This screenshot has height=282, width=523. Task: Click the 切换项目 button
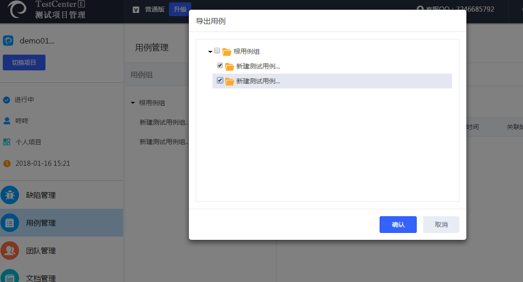tap(24, 63)
